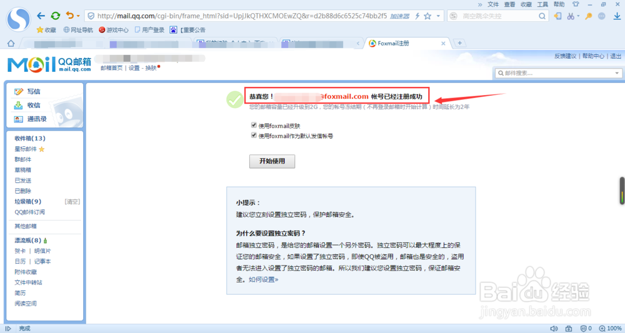
Task: Open 记事本 link in sidebar
Action: point(42,261)
